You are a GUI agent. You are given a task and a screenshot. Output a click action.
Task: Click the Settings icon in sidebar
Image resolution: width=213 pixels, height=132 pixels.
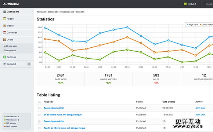[x=5, y=57]
